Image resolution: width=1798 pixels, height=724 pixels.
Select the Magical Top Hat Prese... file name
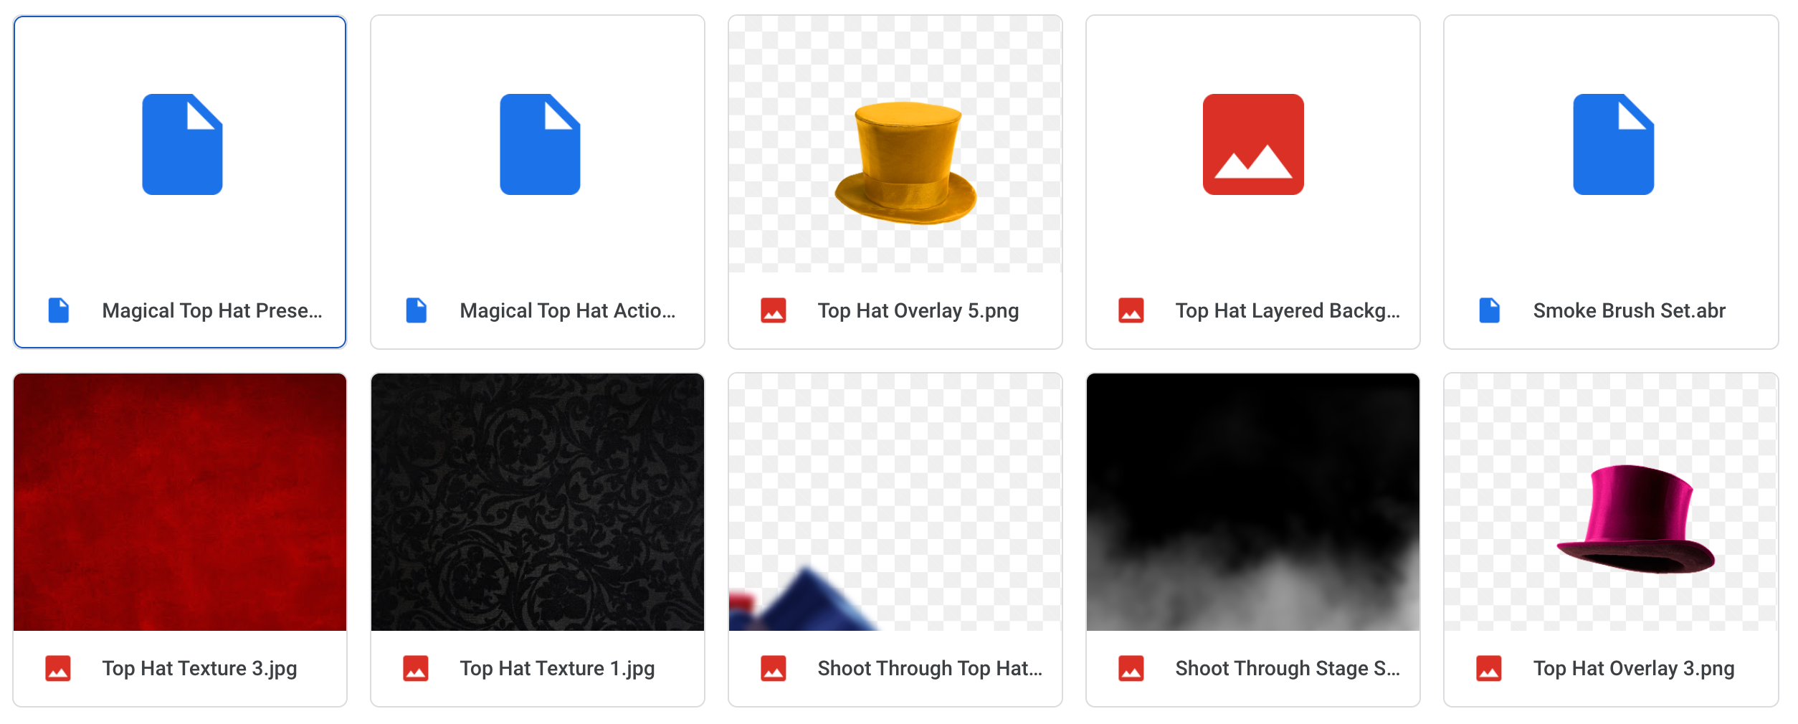click(x=212, y=310)
